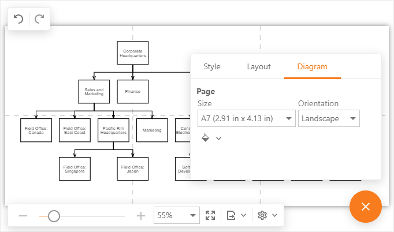Screen dimensions: 394x232
Task: Select the Pacific Rim Headquarters shape
Action: pos(113,130)
